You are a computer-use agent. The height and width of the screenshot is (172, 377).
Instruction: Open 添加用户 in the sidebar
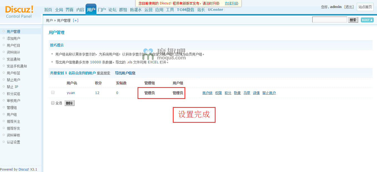(x=13, y=38)
